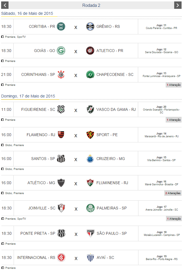The width and height of the screenshot is (183, 270).
Task: Click the Palmeiras club crest
Action: 90,208
